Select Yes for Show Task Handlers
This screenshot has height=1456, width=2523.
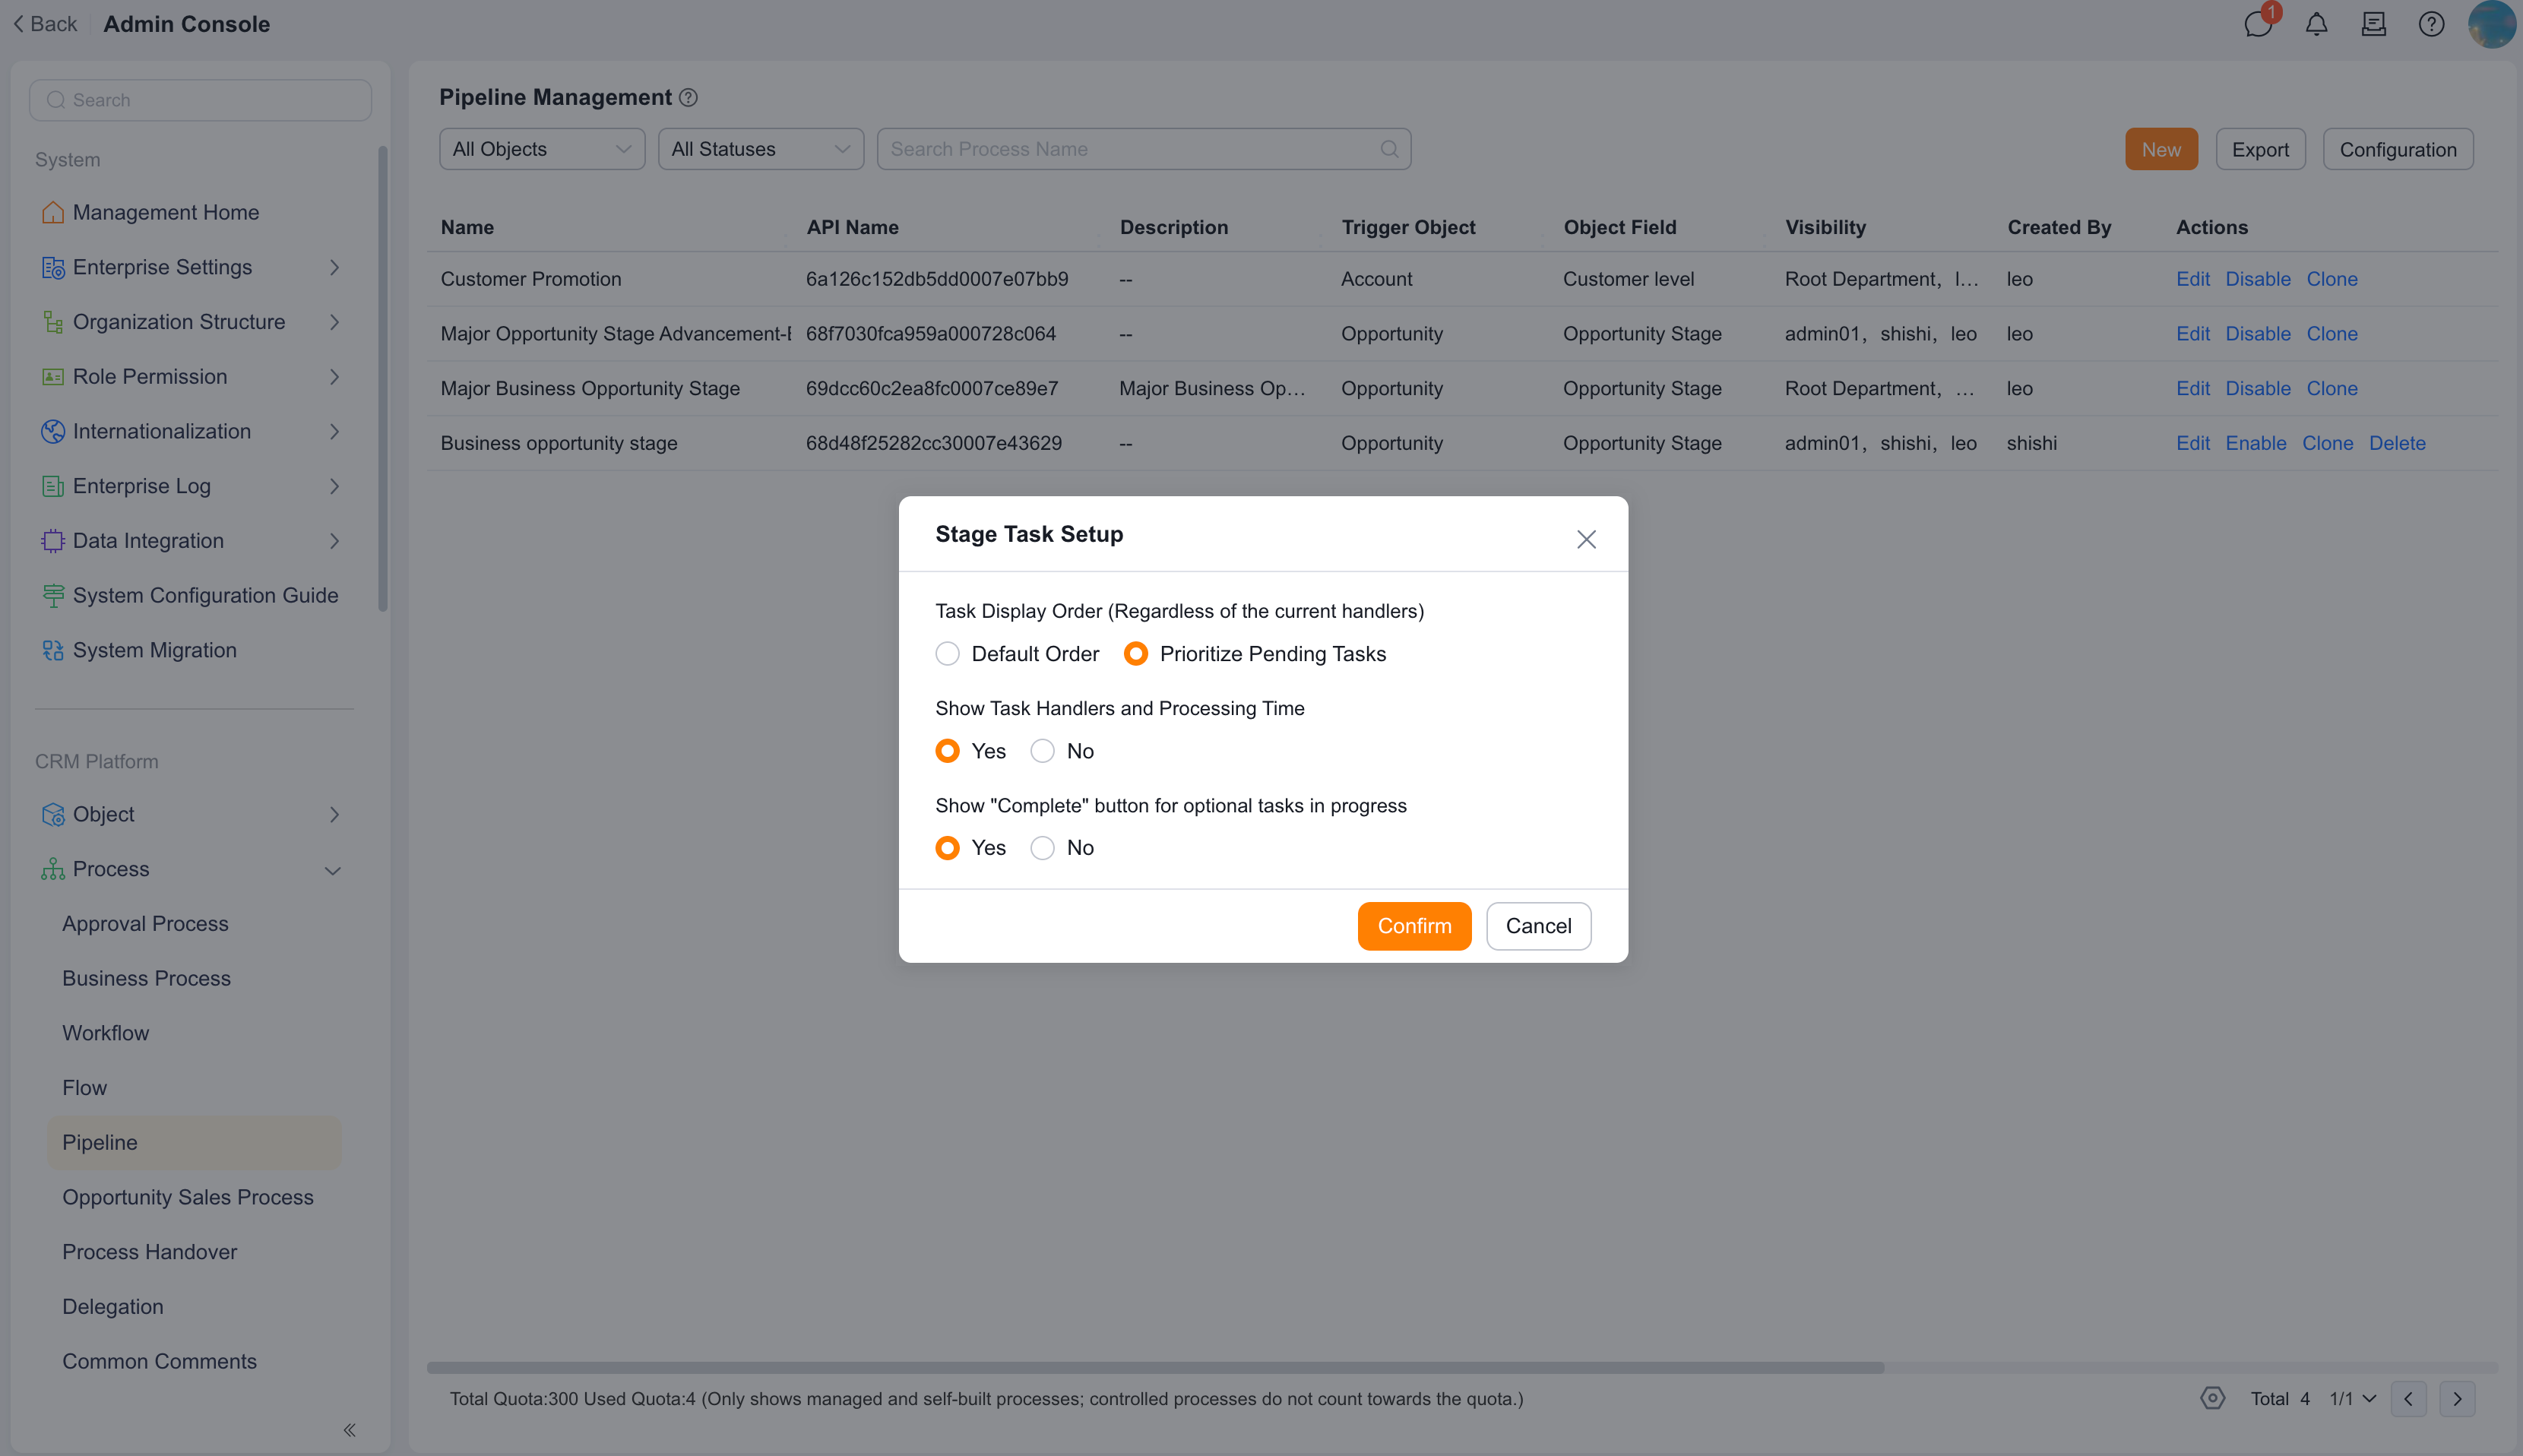(947, 751)
